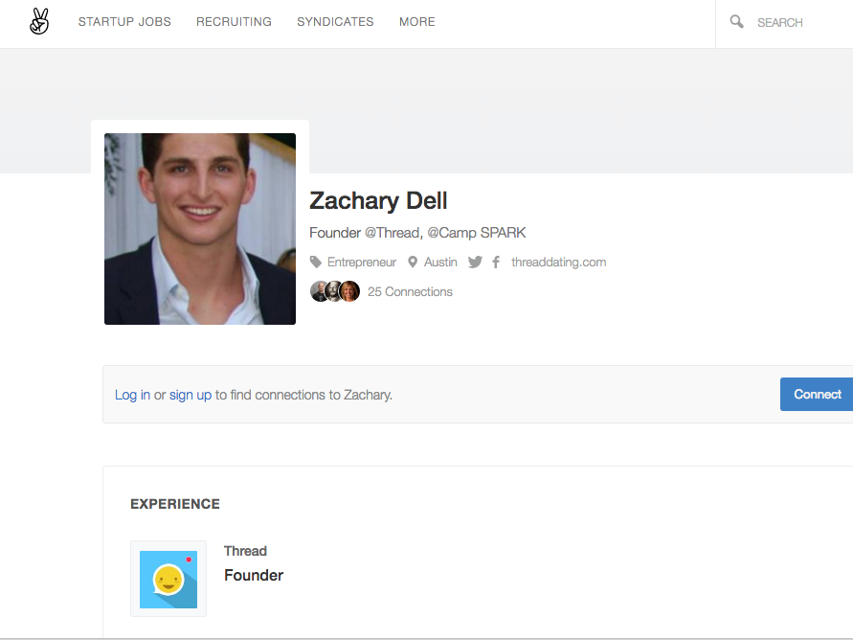Open the Twitter profile icon
Viewport: 853px width, 640px height.
475,262
